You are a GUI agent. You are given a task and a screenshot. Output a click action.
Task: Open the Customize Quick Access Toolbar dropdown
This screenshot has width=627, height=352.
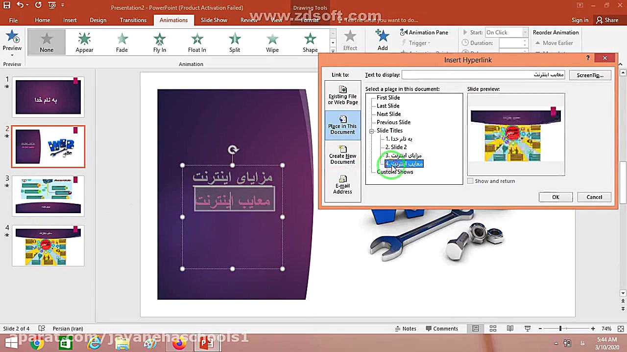63,5
